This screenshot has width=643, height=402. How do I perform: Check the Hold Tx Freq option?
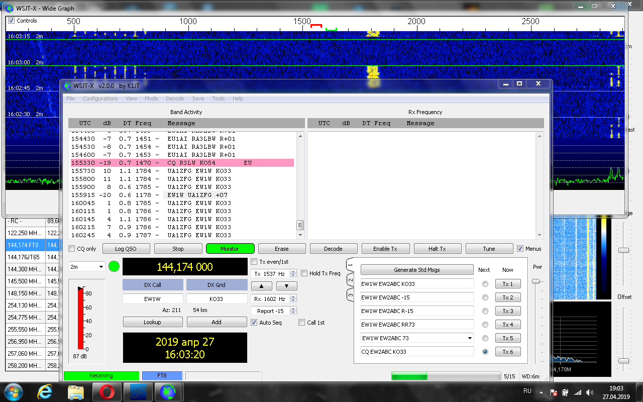click(x=304, y=273)
